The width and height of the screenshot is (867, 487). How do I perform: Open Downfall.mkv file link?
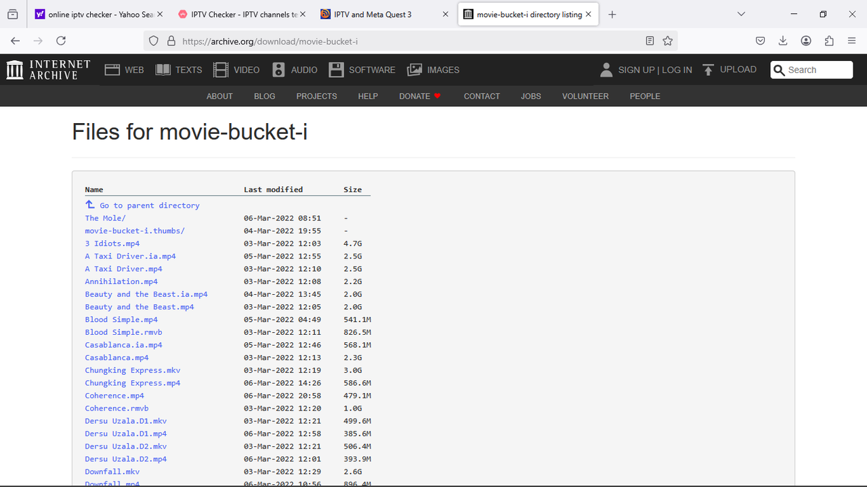112,471
